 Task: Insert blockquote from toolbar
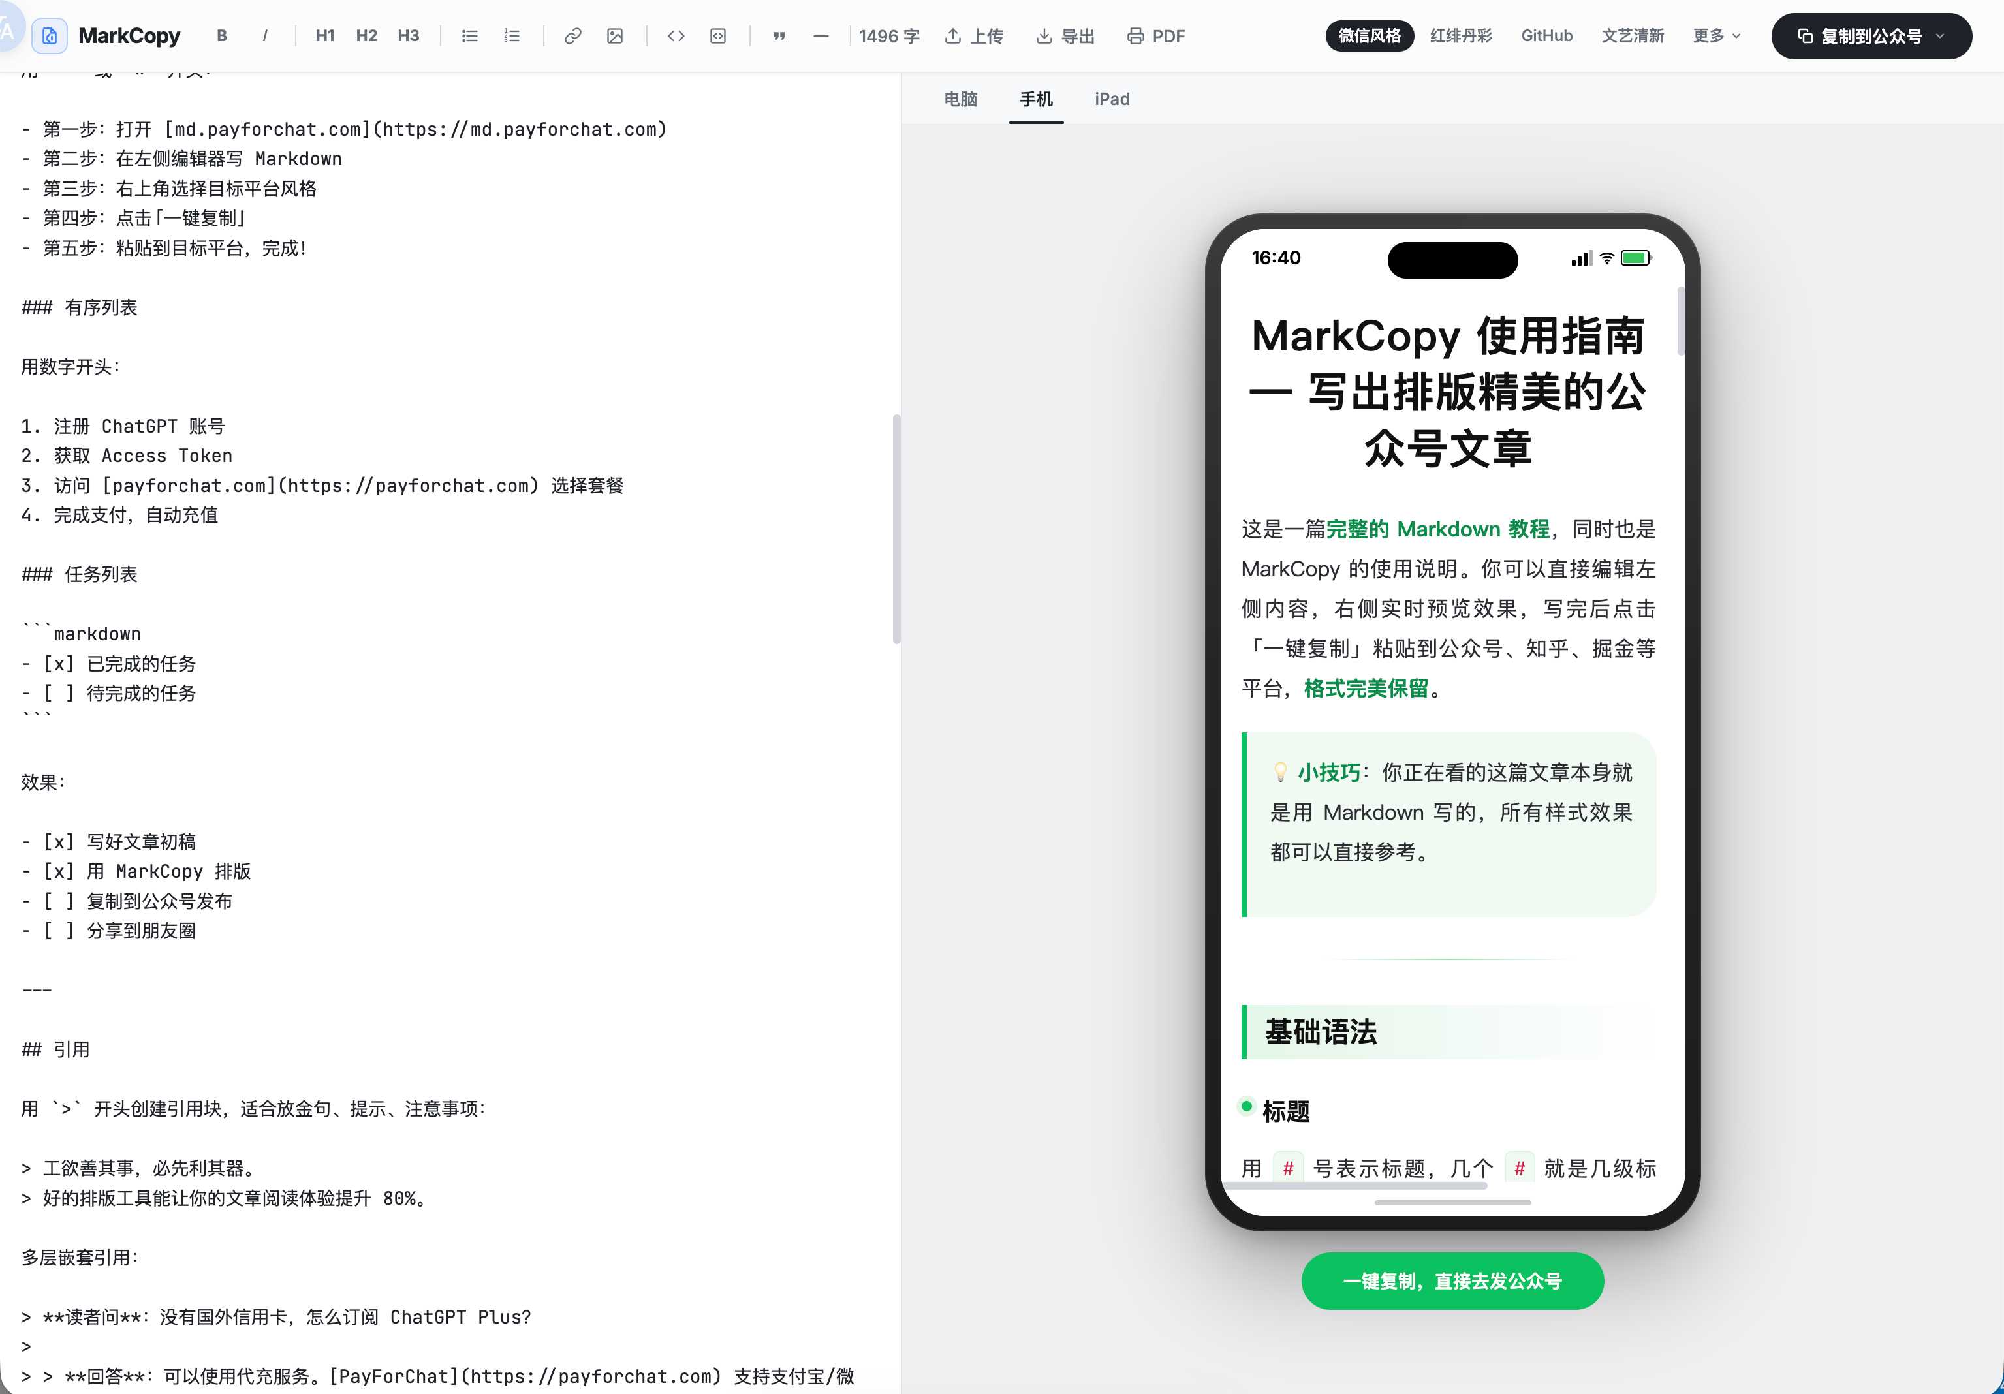(779, 36)
